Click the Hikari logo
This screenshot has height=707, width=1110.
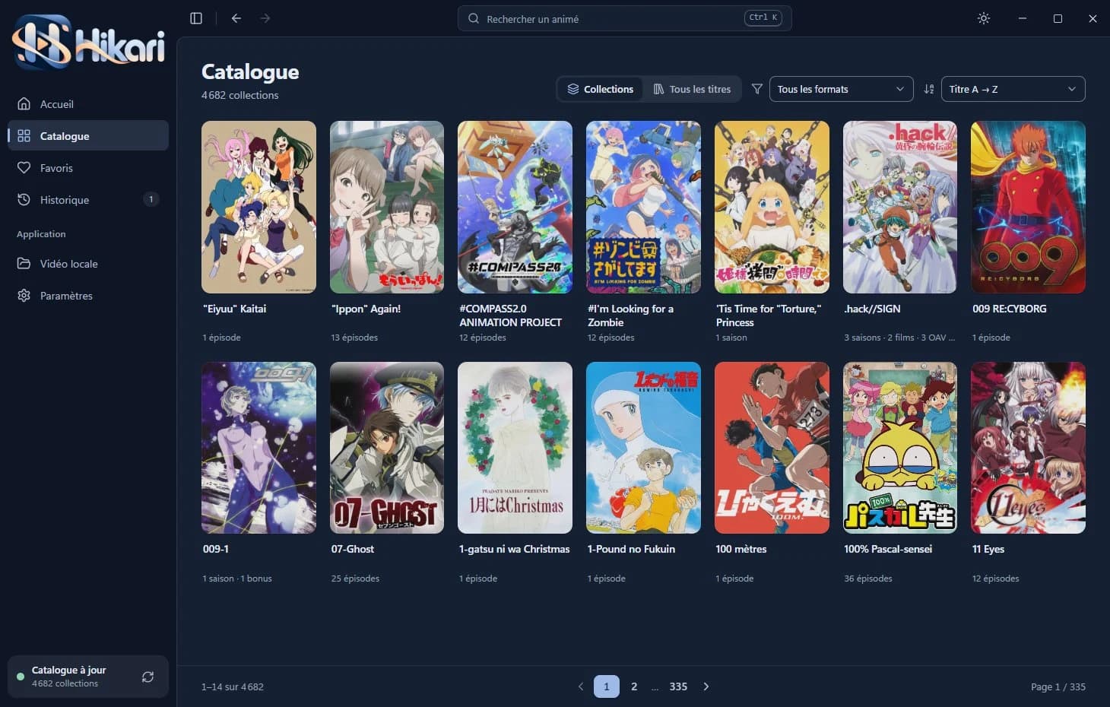(x=88, y=43)
